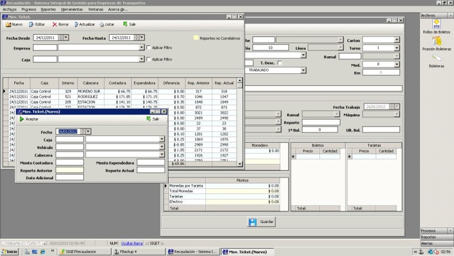The width and height of the screenshot is (454, 256).
Task: Open the Mod. dropdown
Action: pyautogui.click(x=397, y=64)
